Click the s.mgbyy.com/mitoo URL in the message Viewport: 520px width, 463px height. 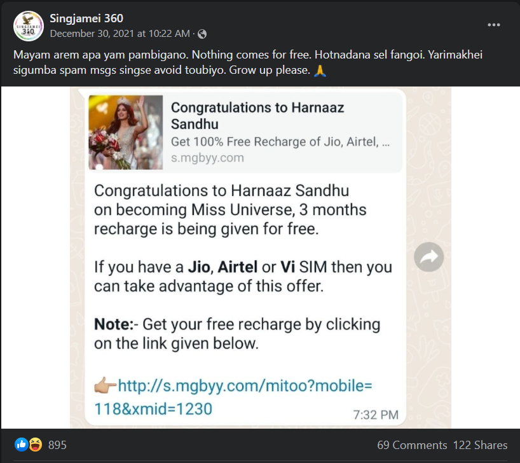click(x=232, y=397)
